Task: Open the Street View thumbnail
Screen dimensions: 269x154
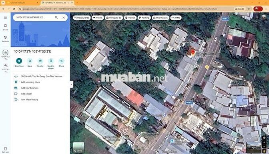Action: click(253, 147)
